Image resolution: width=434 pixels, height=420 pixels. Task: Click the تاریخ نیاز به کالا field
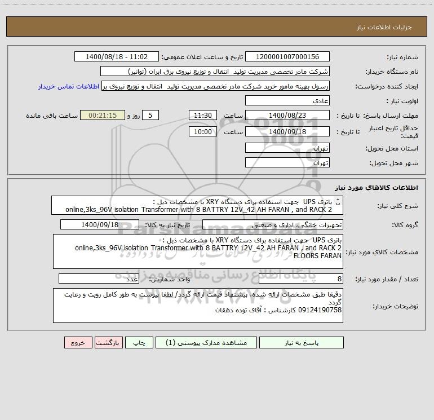[x=100, y=224]
